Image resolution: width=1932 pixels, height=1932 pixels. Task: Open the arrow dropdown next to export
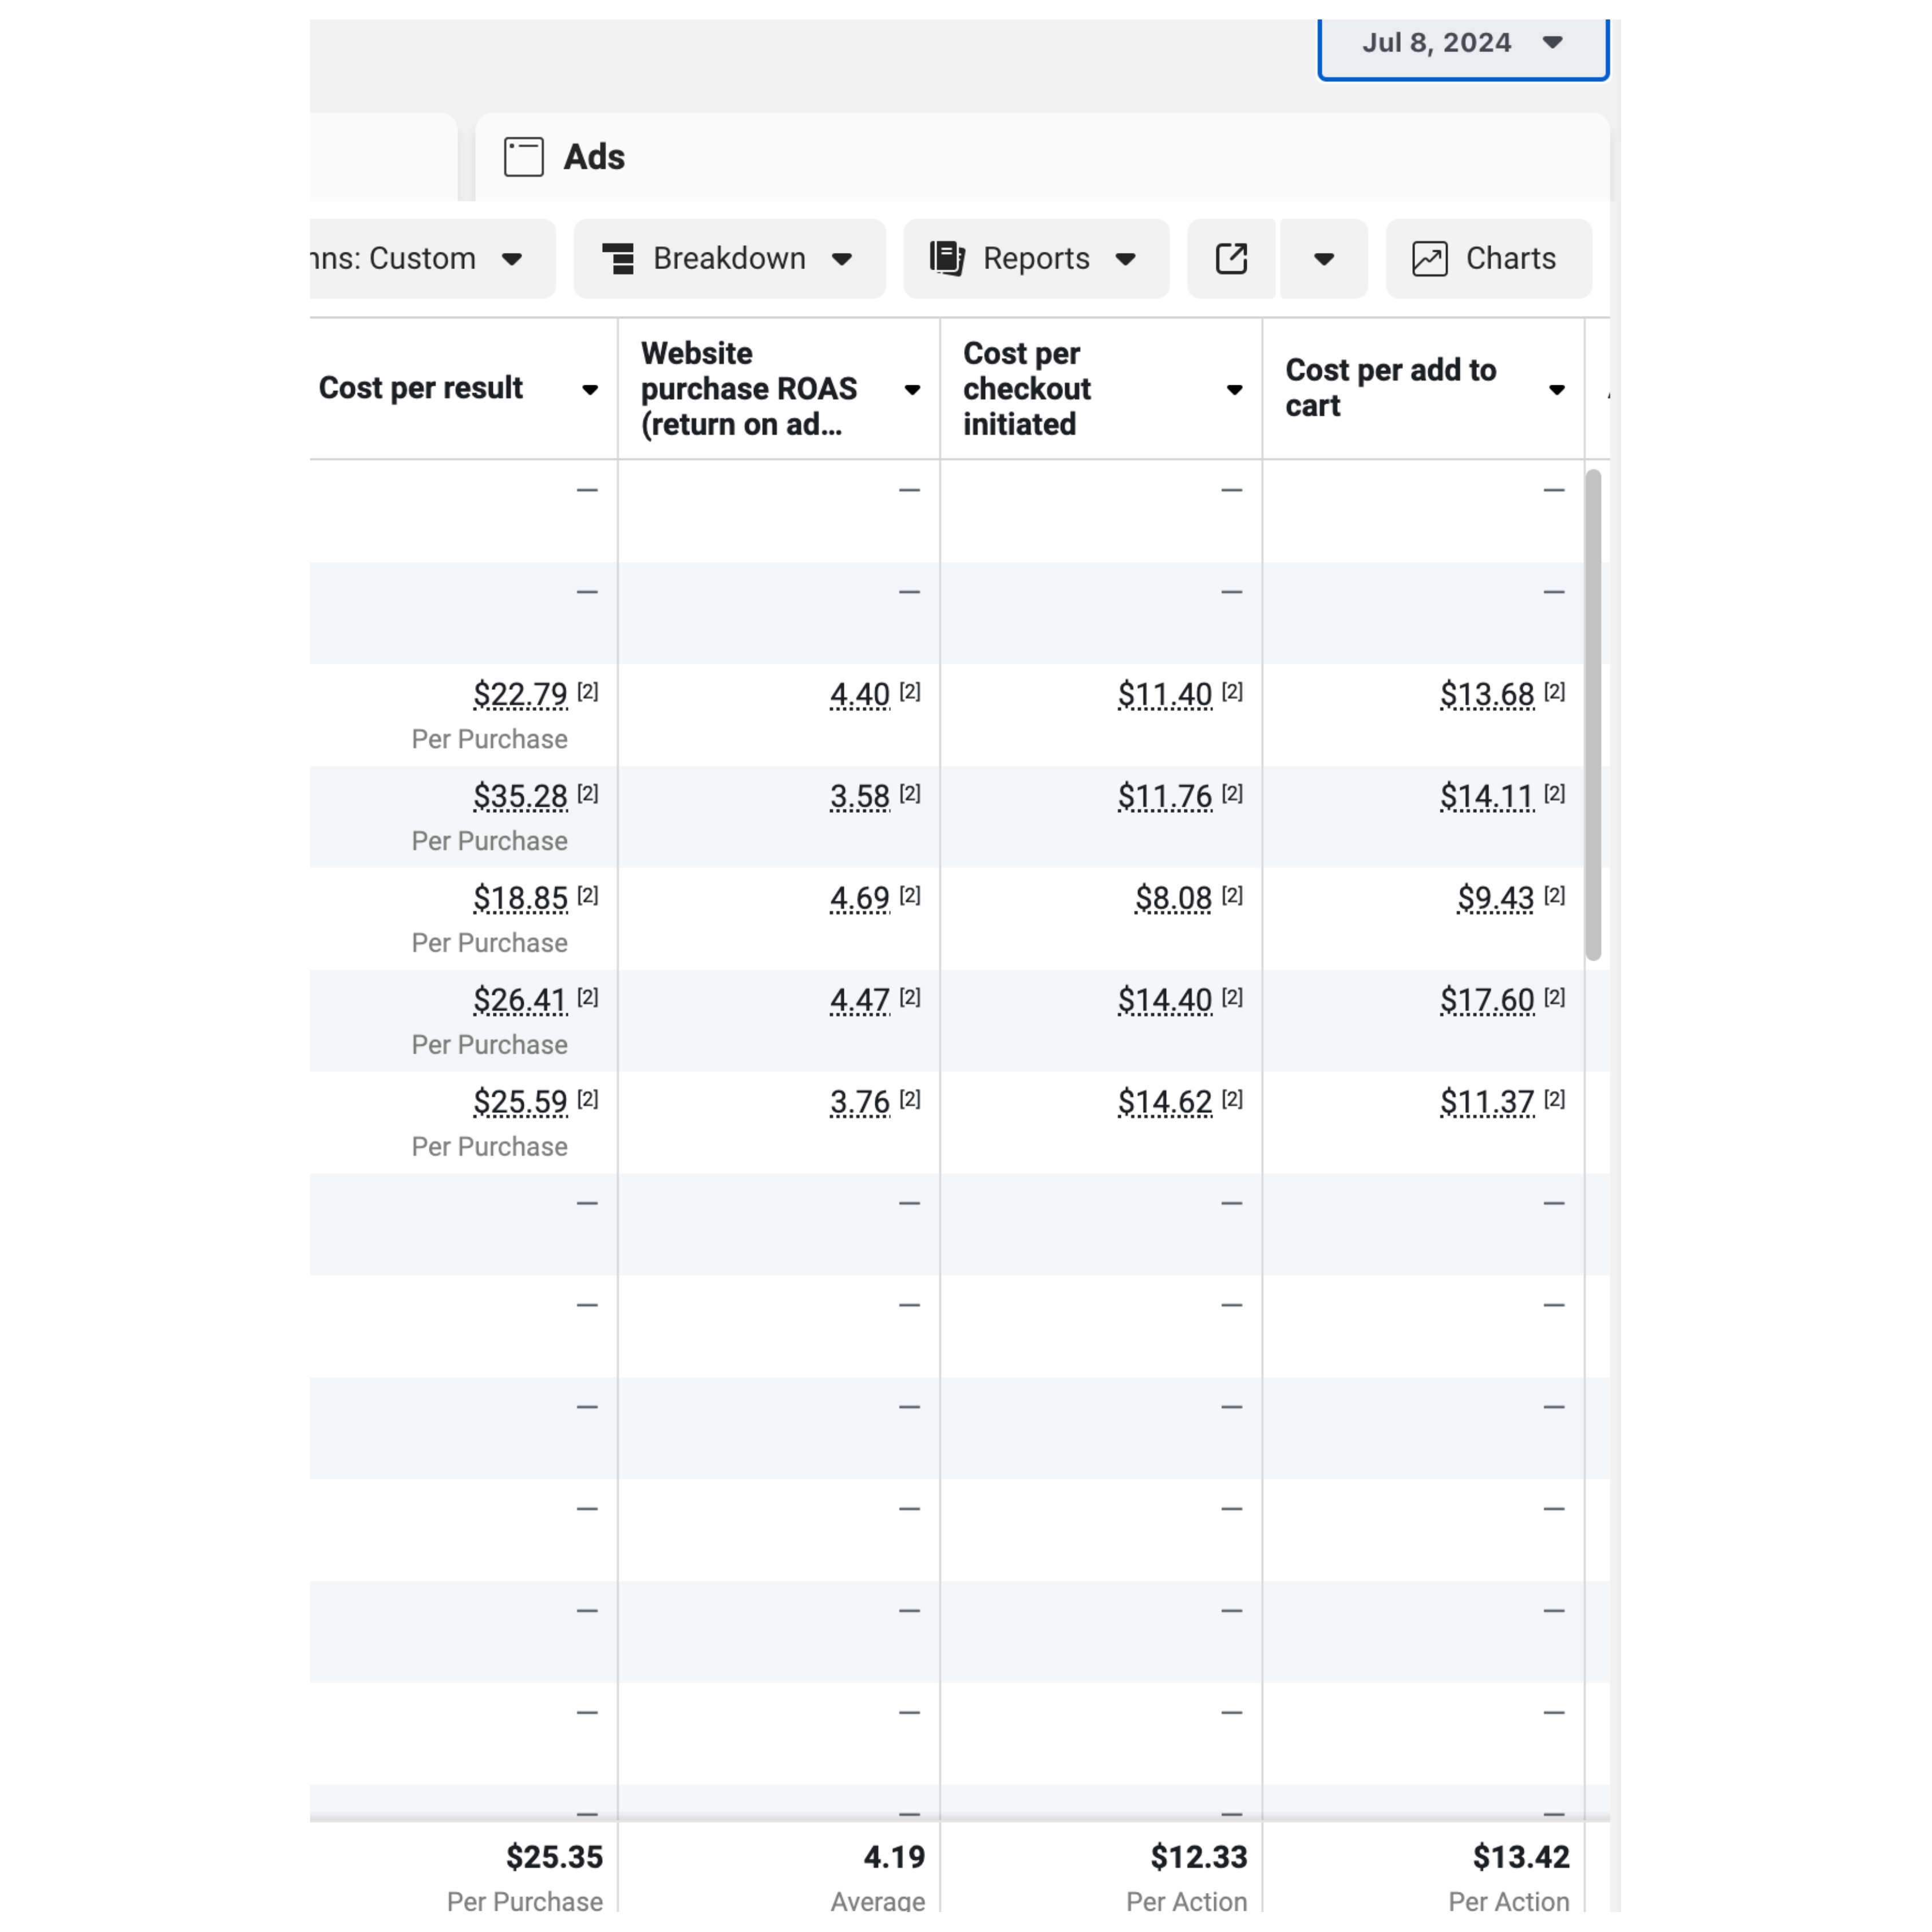pos(1323,259)
